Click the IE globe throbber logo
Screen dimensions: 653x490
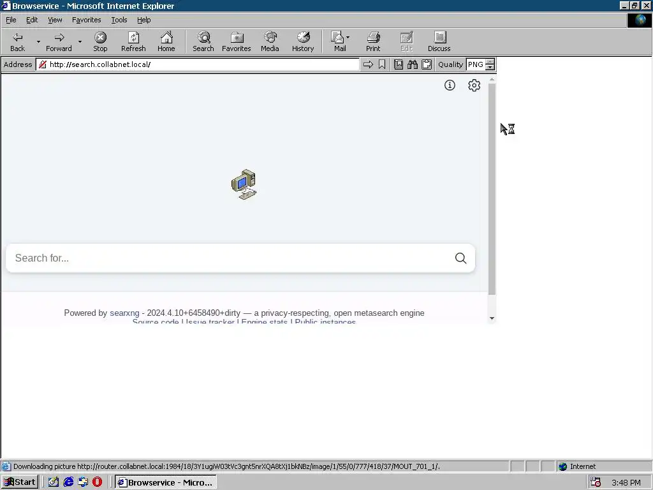[640, 20]
